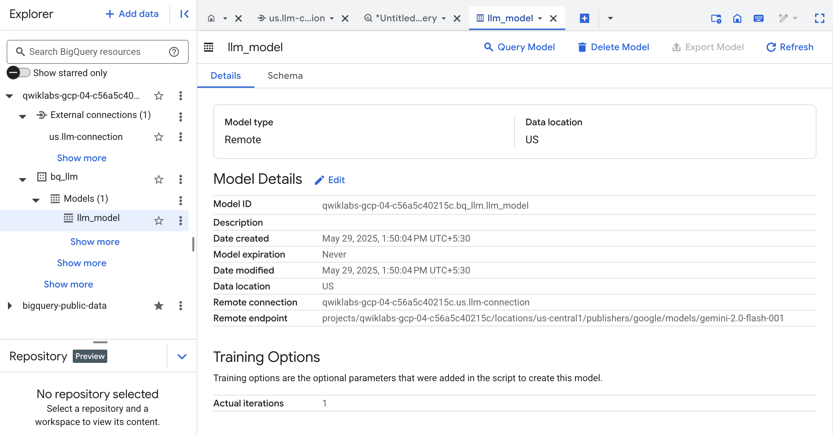The height and width of the screenshot is (434, 833).
Task: Click Export Model button
Action: tap(708, 47)
